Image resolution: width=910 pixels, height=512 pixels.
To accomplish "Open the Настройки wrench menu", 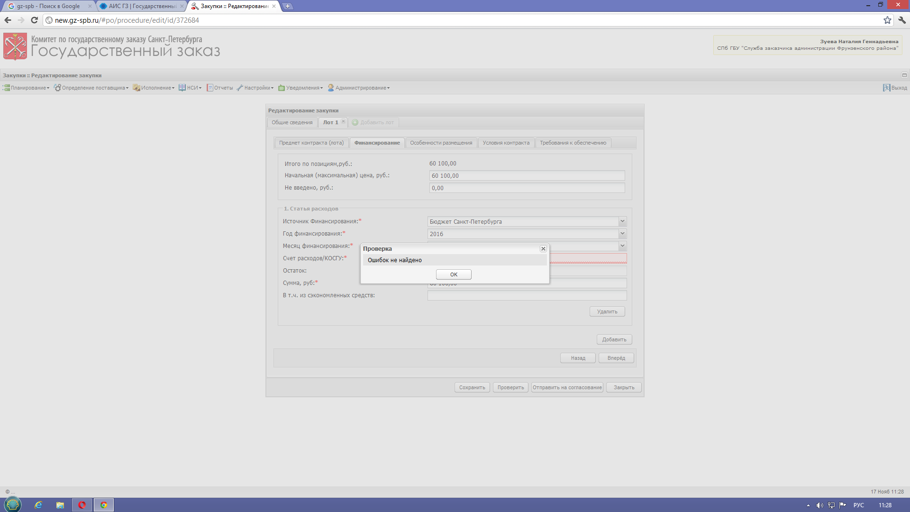I will pos(255,88).
